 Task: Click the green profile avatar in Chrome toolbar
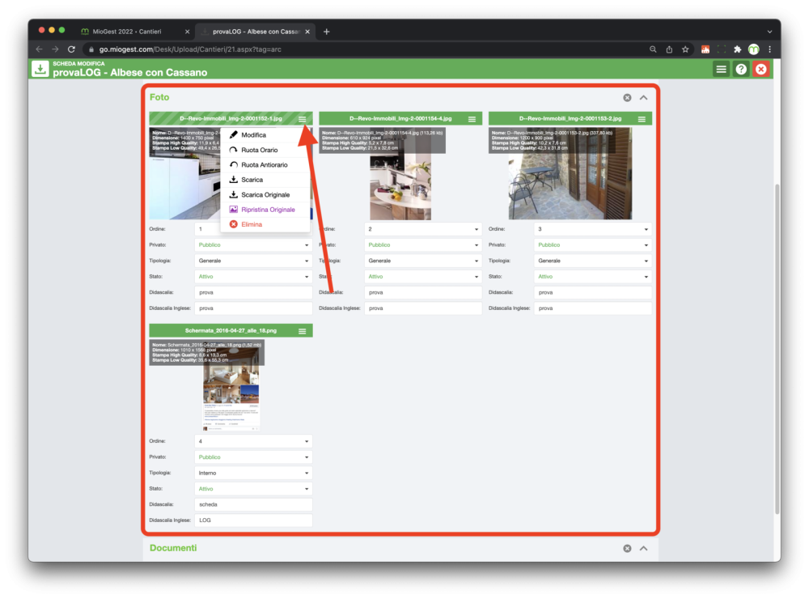coord(754,49)
